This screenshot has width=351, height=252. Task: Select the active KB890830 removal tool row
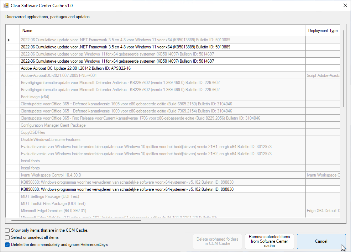click(x=127, y=189)
